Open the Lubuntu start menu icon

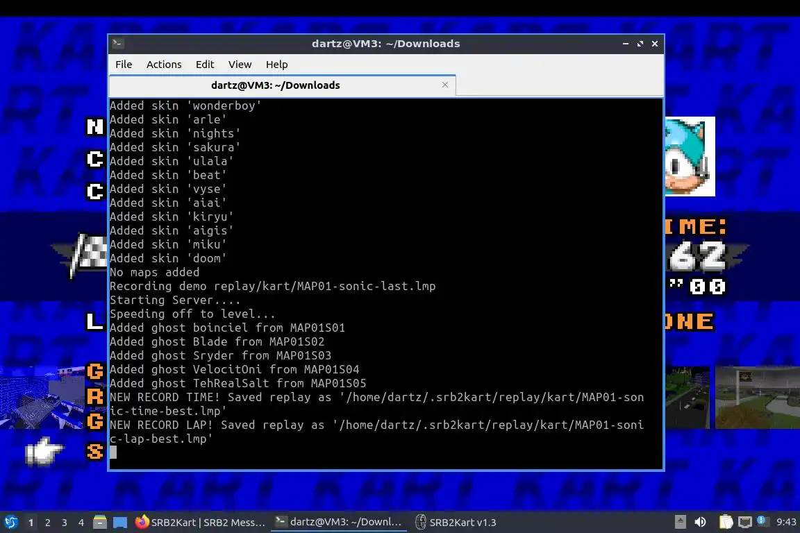[x=10, y=523]
